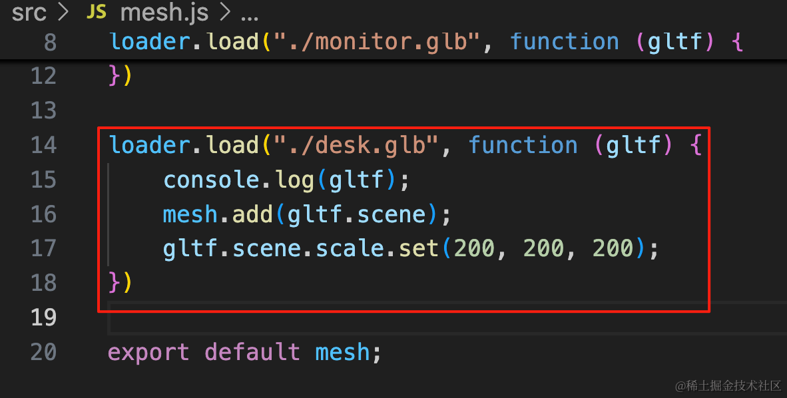Click line number 12 in the gutter
Image resolution: width=787 pixels, height=398 pixels.
[44, 77]
